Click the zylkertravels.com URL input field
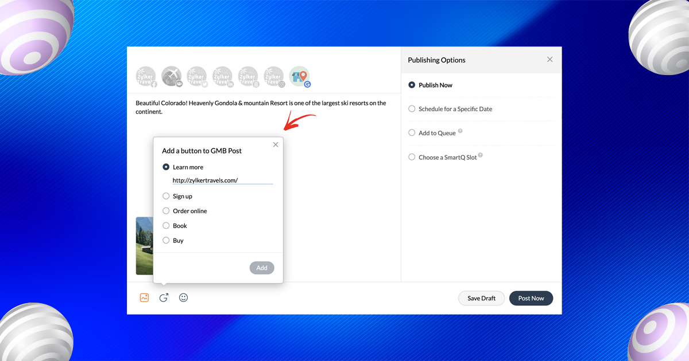The width and height of the screenshot is (689, 361). point(223,180)
